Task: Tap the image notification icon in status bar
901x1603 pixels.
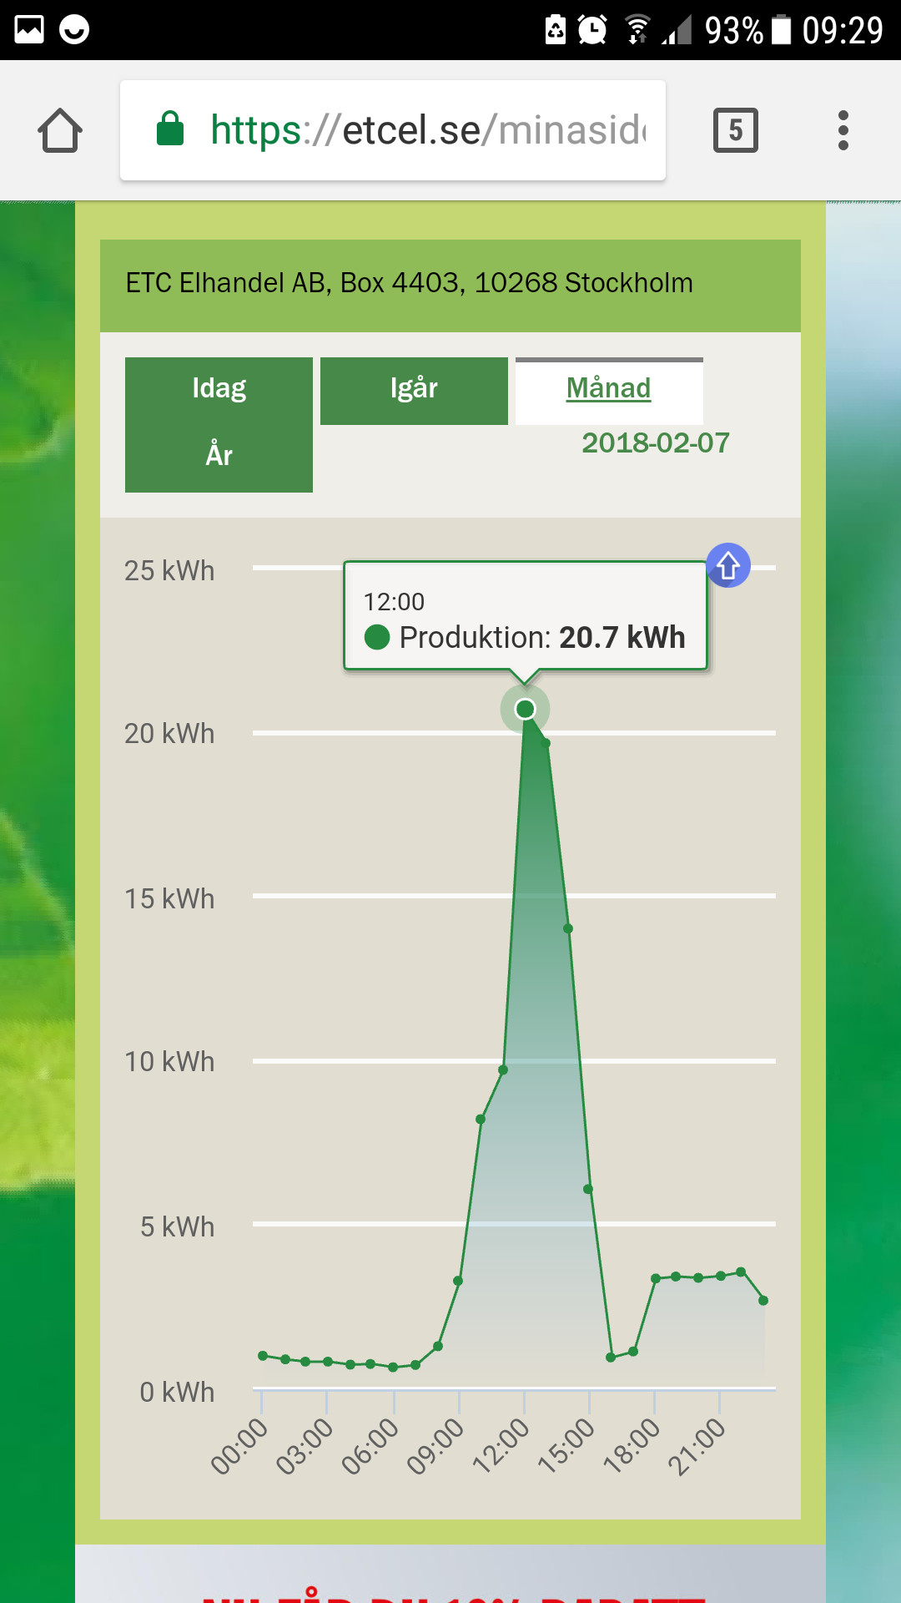Action: coord(29,30)
